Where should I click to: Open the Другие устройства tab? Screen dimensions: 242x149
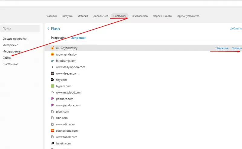[188, 16]
